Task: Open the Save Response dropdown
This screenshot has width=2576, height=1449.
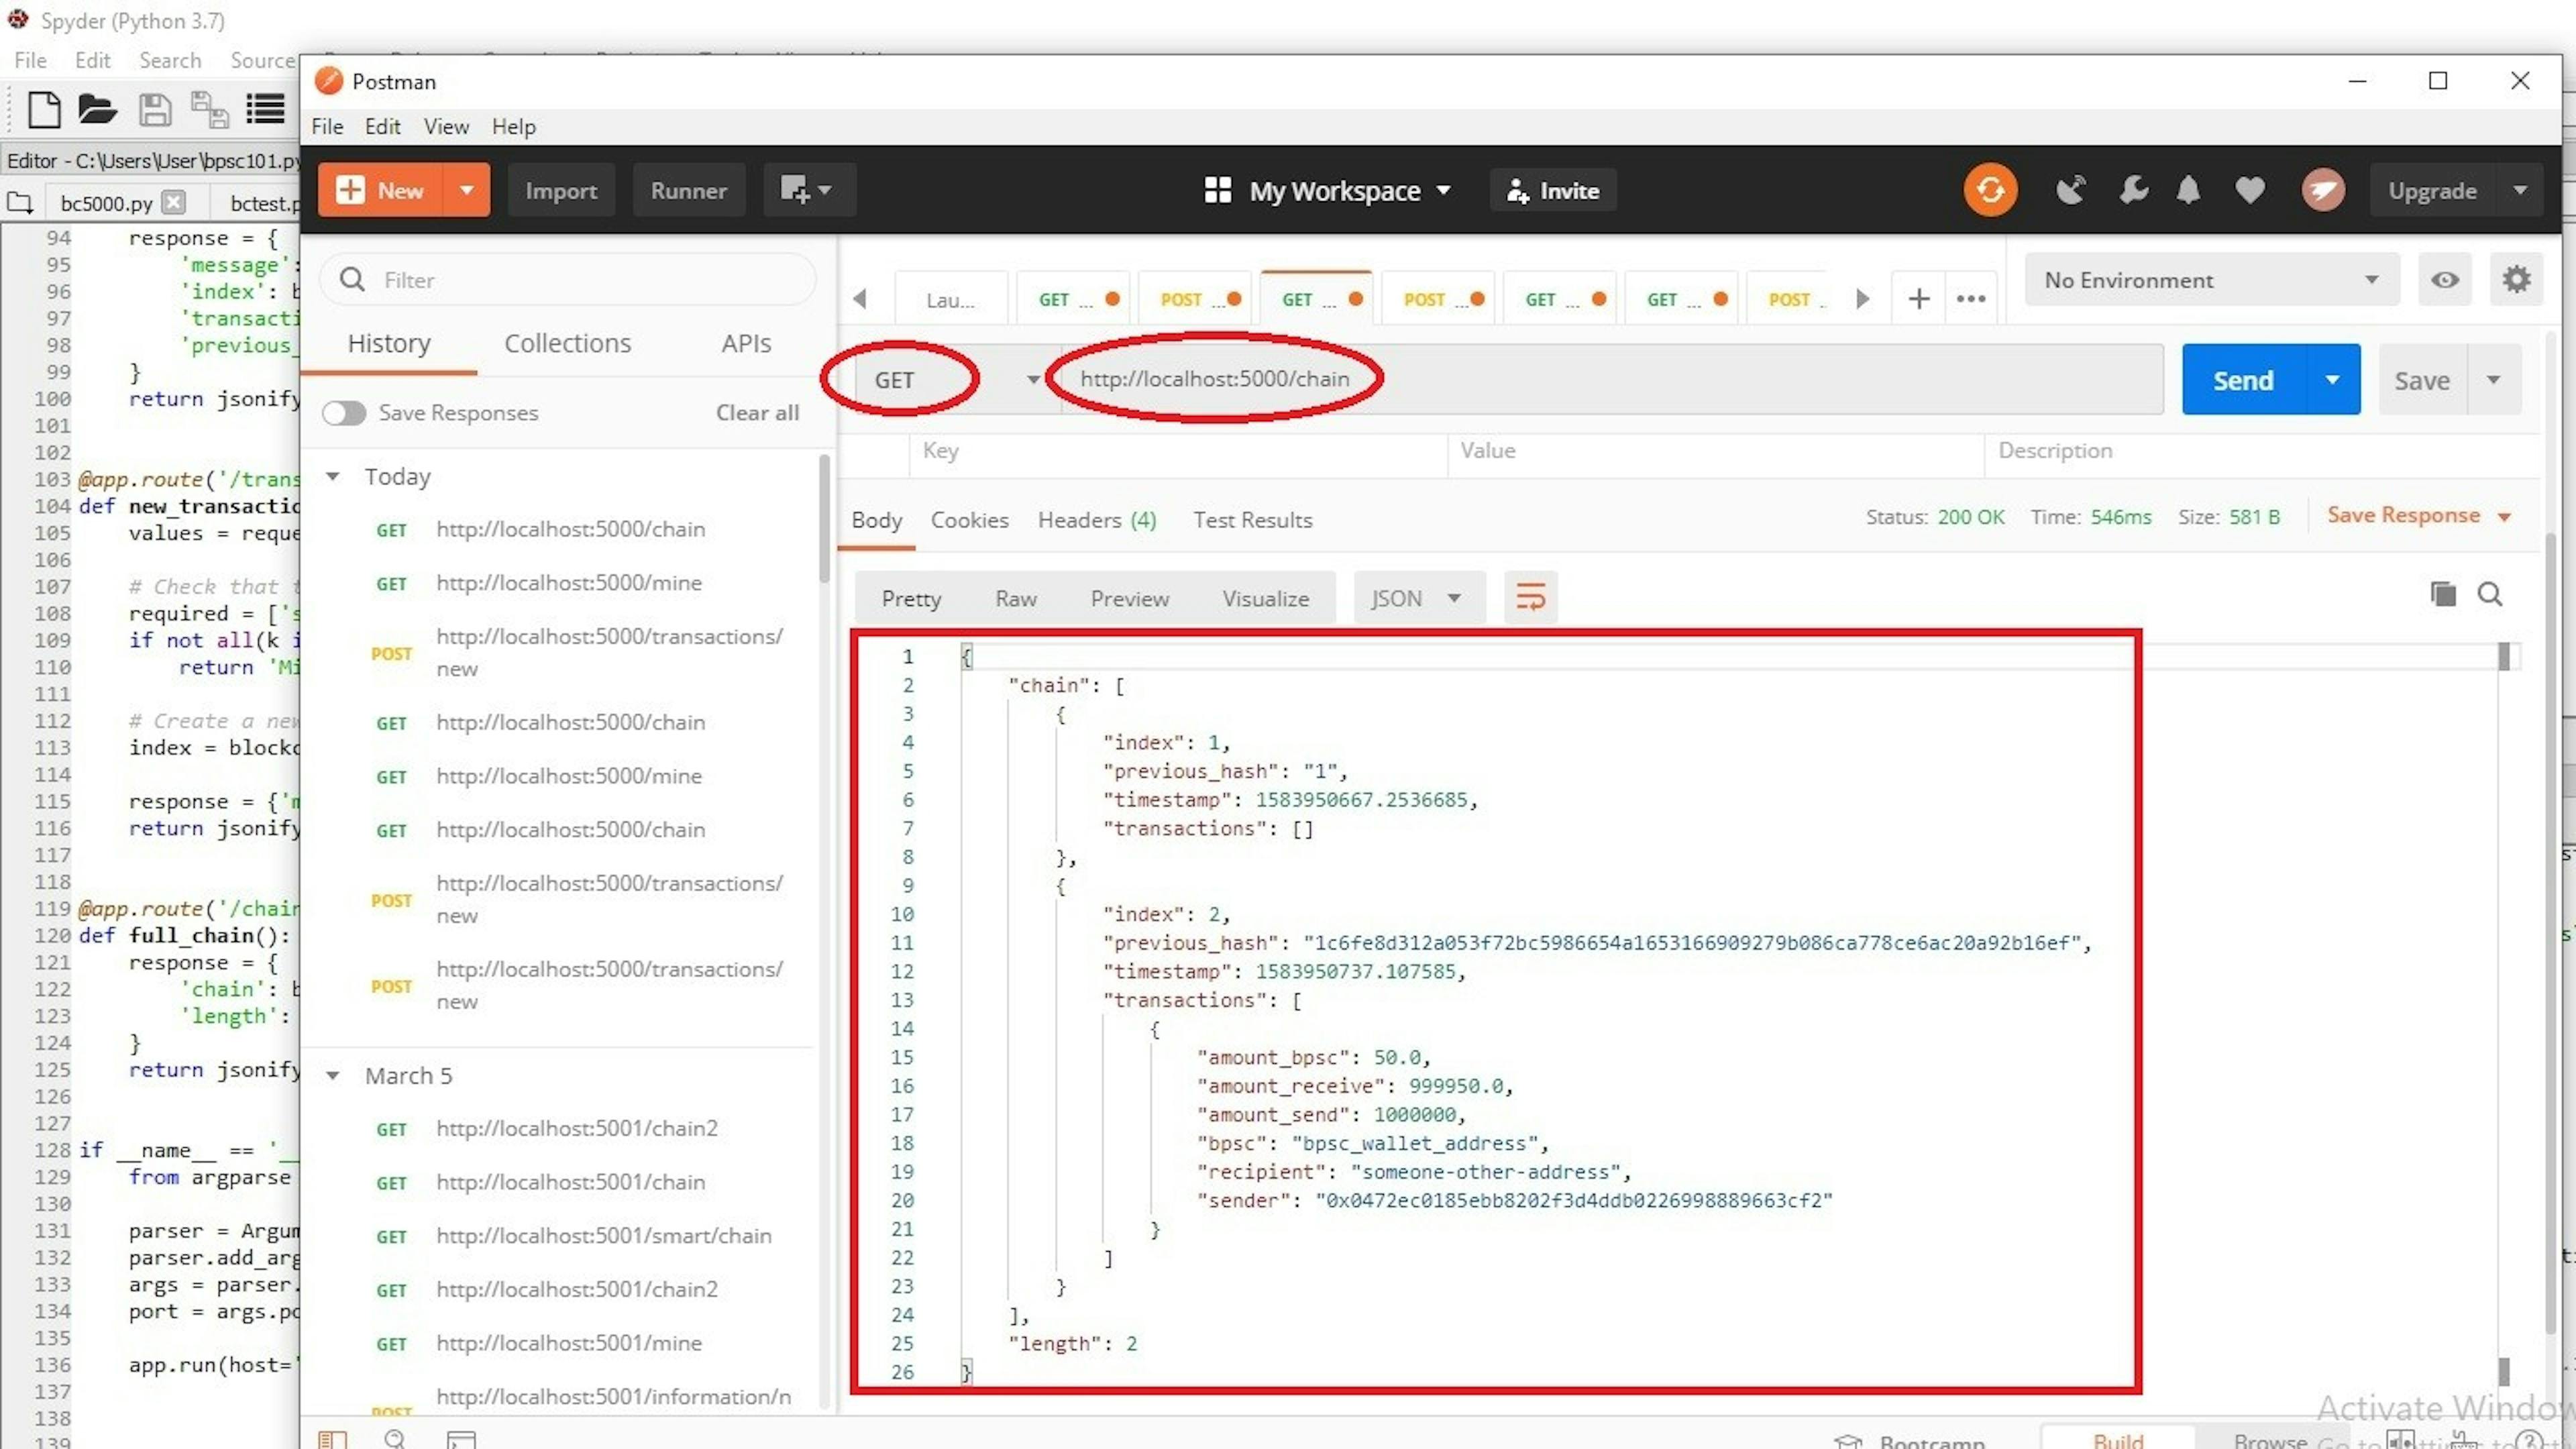Action: tap(2418, 516)
